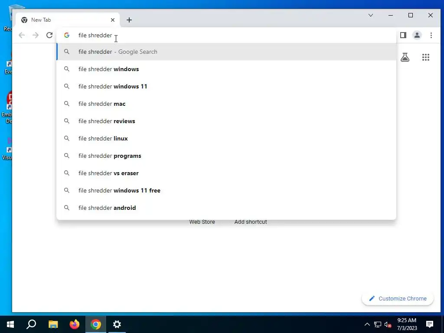Click the address bar with 'file shredder'
444x333 pixels.
click(226, 35)
